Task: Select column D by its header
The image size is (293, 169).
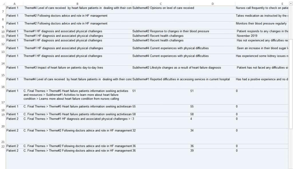Action: (213, 4)
